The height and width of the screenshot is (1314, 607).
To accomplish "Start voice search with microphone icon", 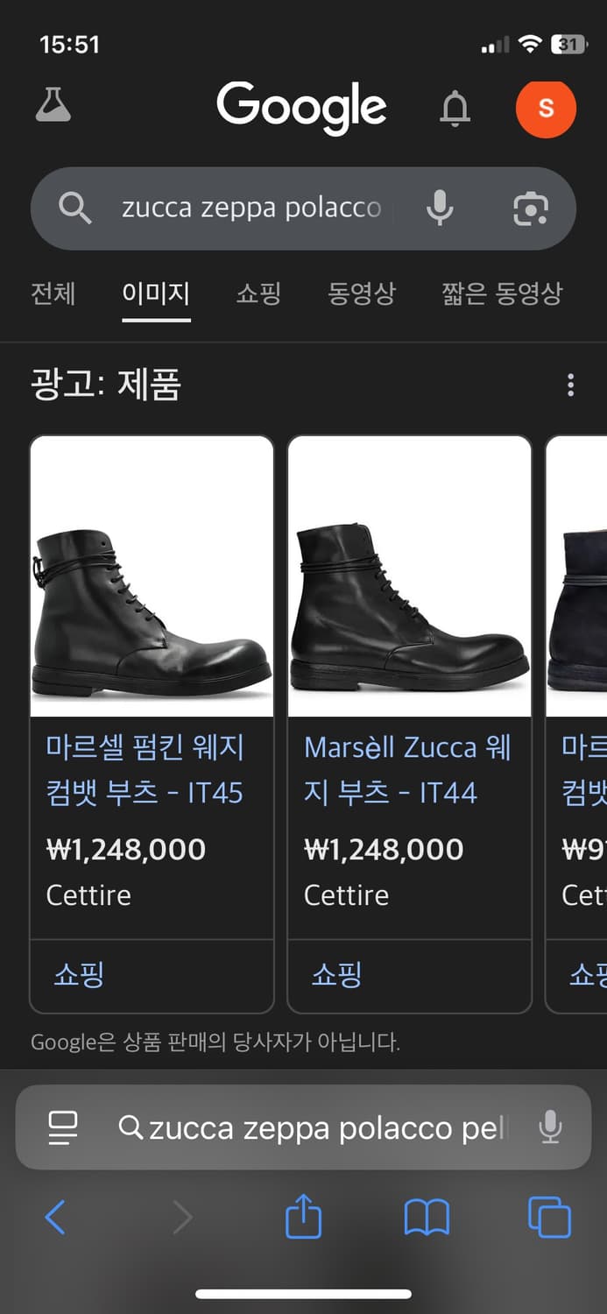I will point(441,208).
